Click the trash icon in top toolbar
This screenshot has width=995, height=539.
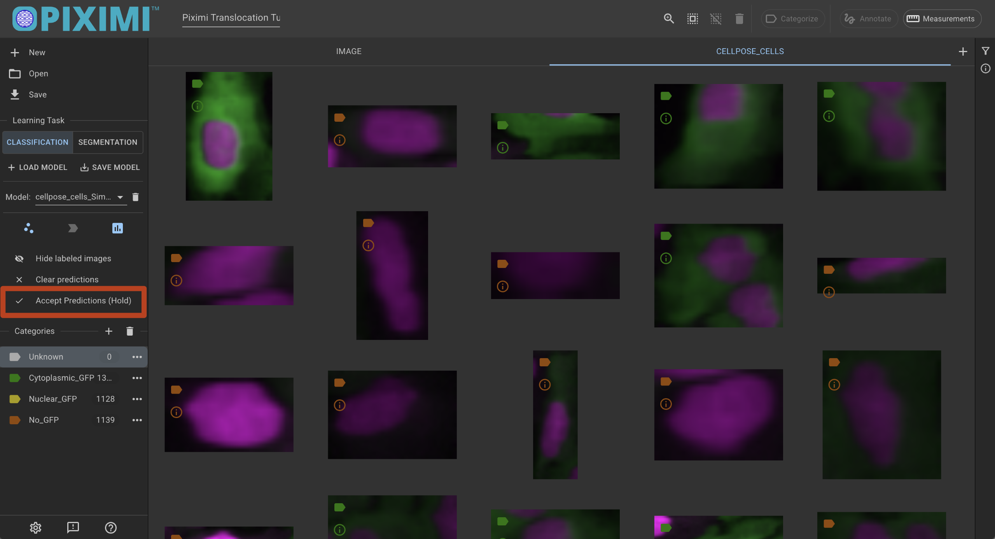[x=739, y=18]
